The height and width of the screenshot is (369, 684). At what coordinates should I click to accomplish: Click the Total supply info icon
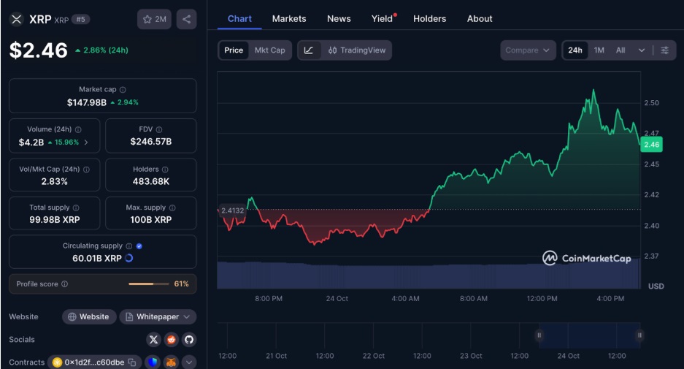(x=76, y=208)
